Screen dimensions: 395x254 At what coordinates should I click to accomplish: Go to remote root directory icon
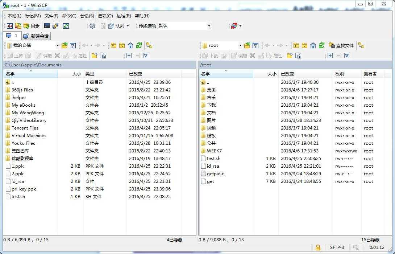(x=304, y=46)
